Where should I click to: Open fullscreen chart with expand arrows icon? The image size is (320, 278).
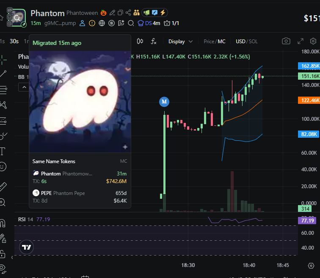point(300,41)
